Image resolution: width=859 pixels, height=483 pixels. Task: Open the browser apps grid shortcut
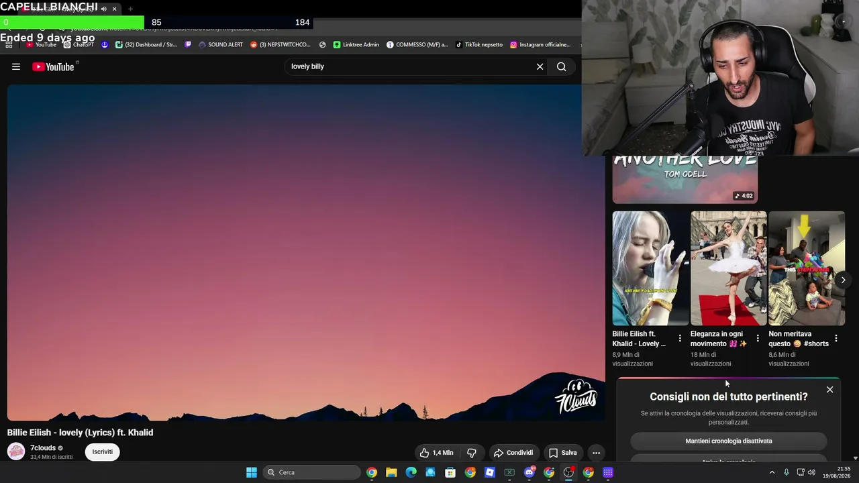click(9, 45)
